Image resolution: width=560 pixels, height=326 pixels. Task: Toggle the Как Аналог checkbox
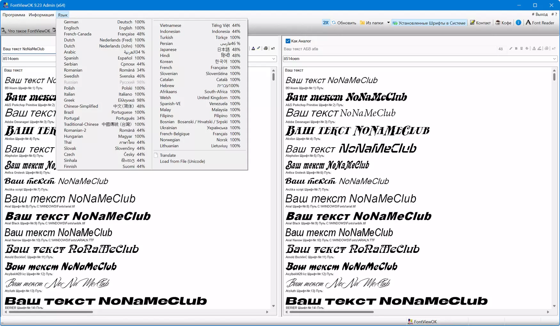coord(288,41)
